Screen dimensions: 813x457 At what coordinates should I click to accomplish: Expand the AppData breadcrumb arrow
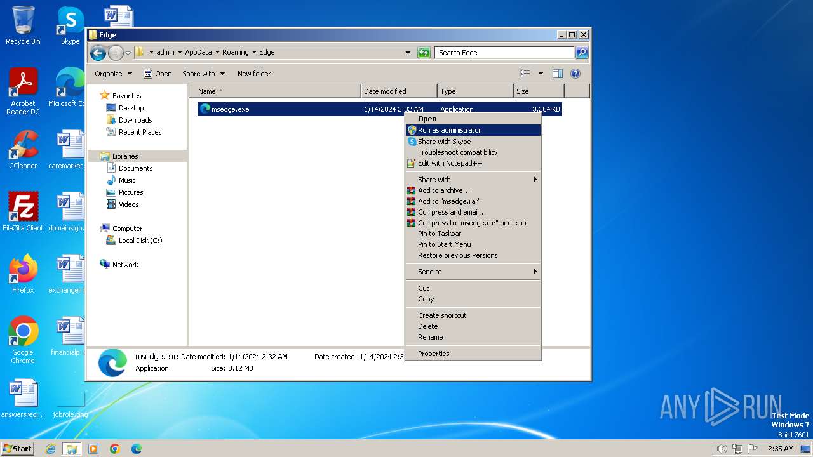(217, 53)
